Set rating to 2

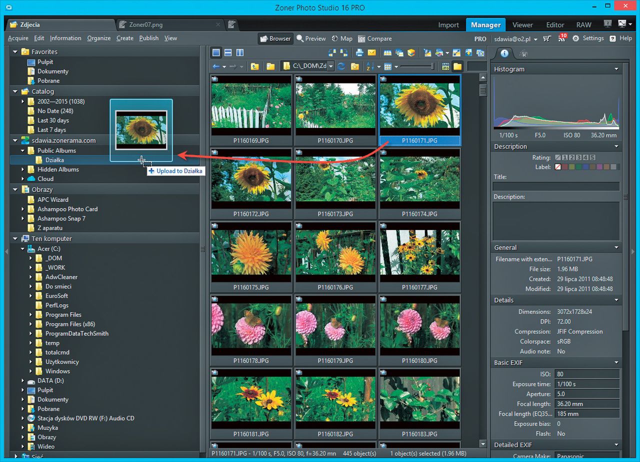point(572,157)
